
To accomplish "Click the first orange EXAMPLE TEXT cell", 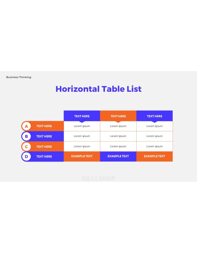I will [82, 156].
